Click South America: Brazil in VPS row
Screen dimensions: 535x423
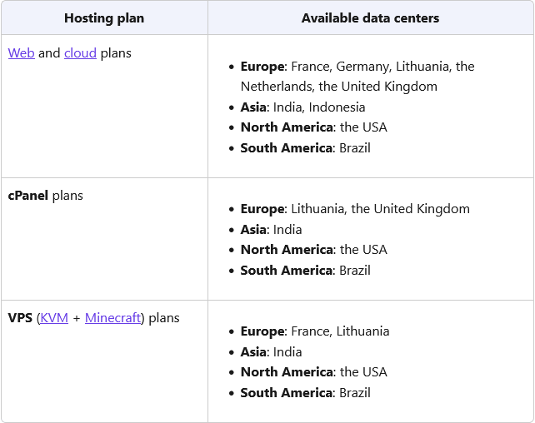pyautogui.click(x=305, y=393)
